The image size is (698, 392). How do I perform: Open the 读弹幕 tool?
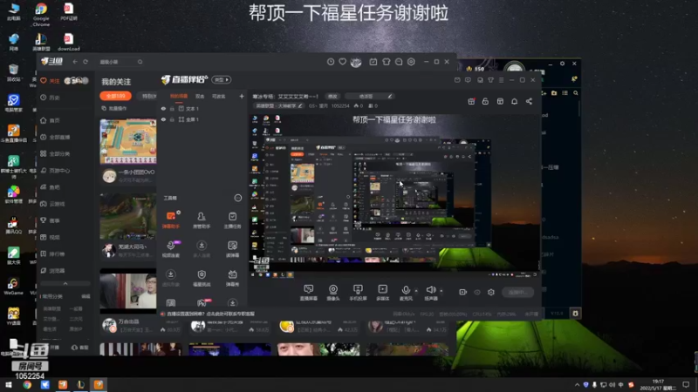coord(232,248)
